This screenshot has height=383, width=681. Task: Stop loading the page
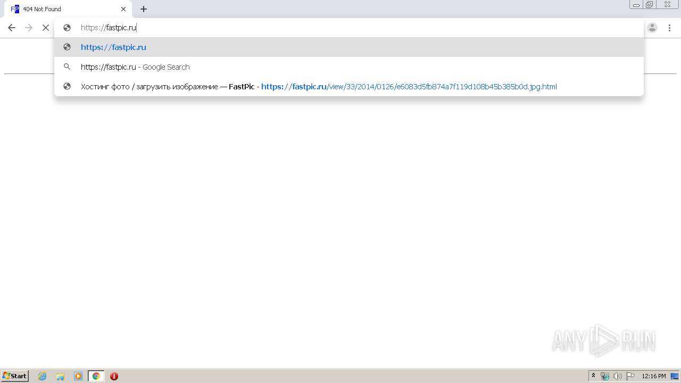[46, 28]
